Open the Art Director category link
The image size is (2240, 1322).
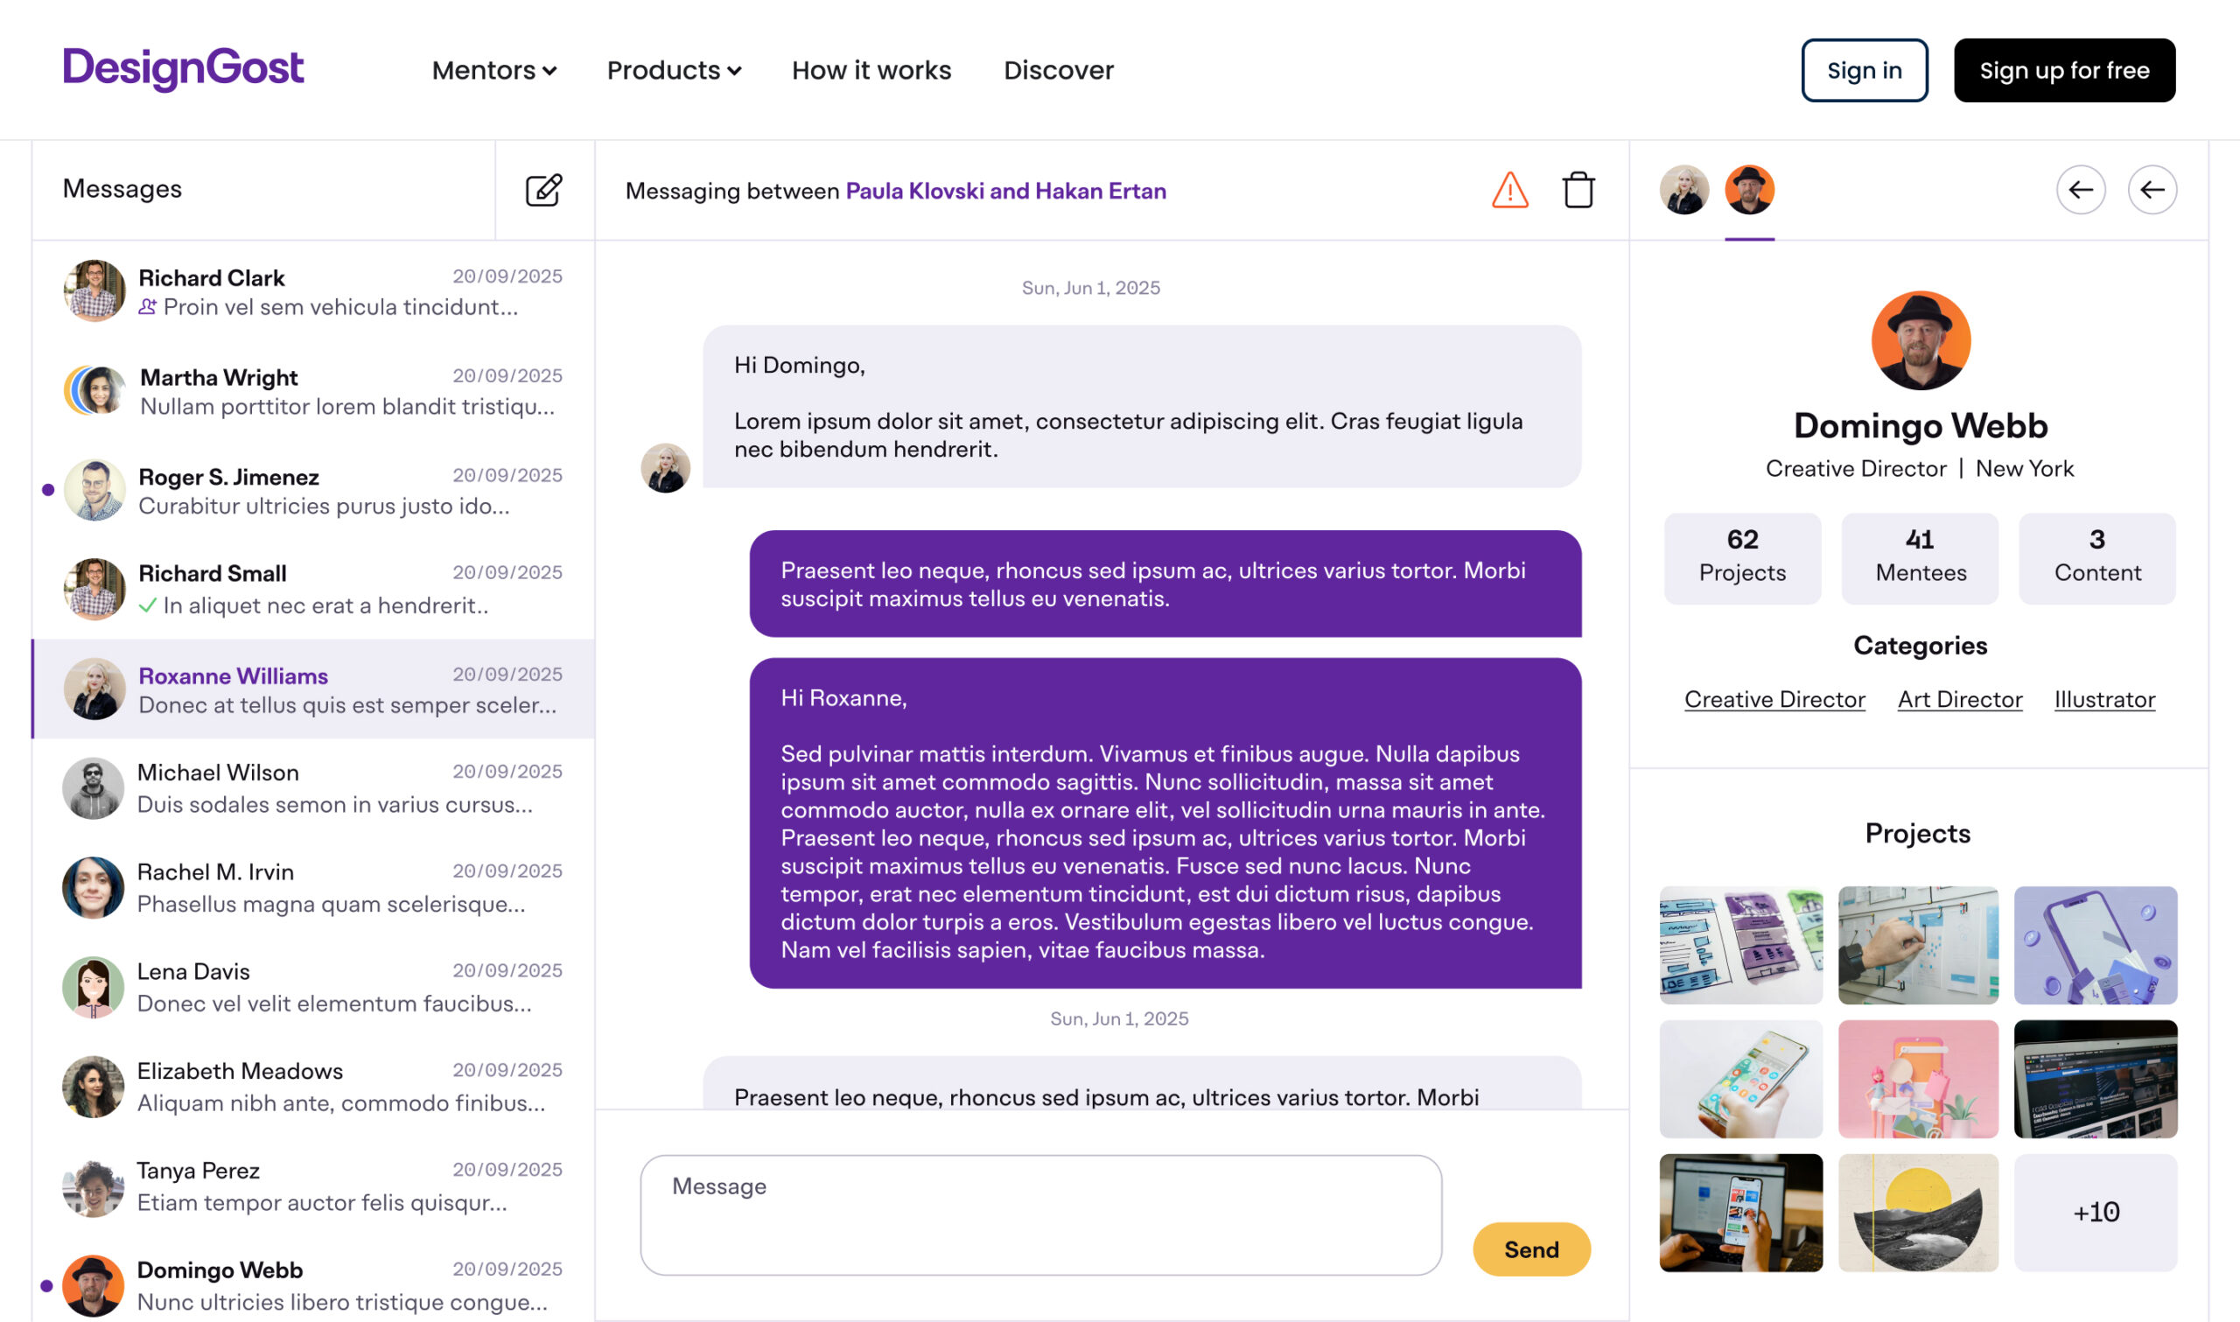[x=1959, y=699]
